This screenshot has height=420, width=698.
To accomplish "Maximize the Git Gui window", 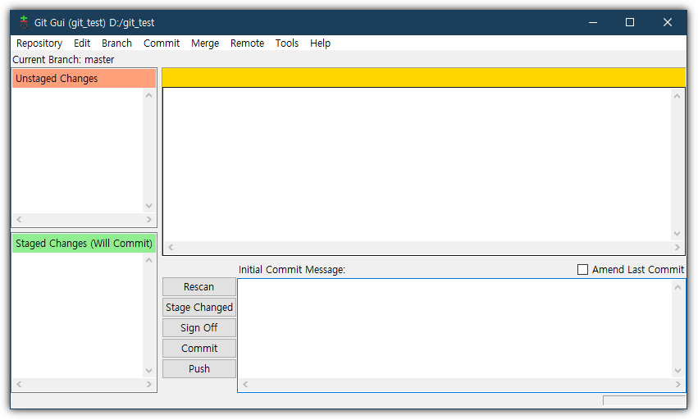I will click(629, 22).
